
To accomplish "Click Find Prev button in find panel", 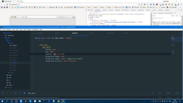I will pos(168,93).
